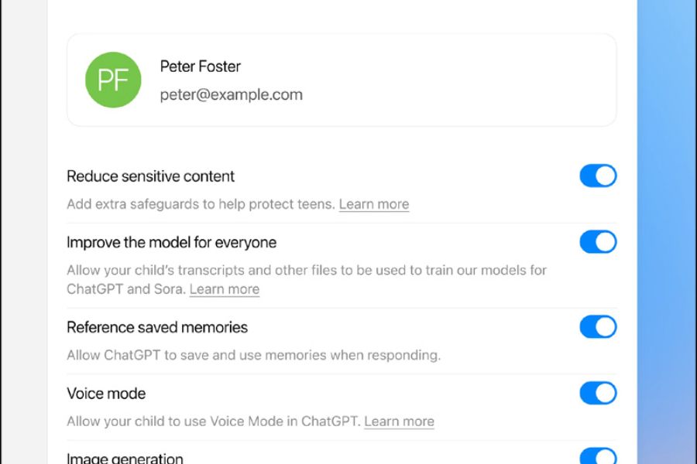Toggle the Image generation switch
The image size is (697, 464).
pos(598,457)
